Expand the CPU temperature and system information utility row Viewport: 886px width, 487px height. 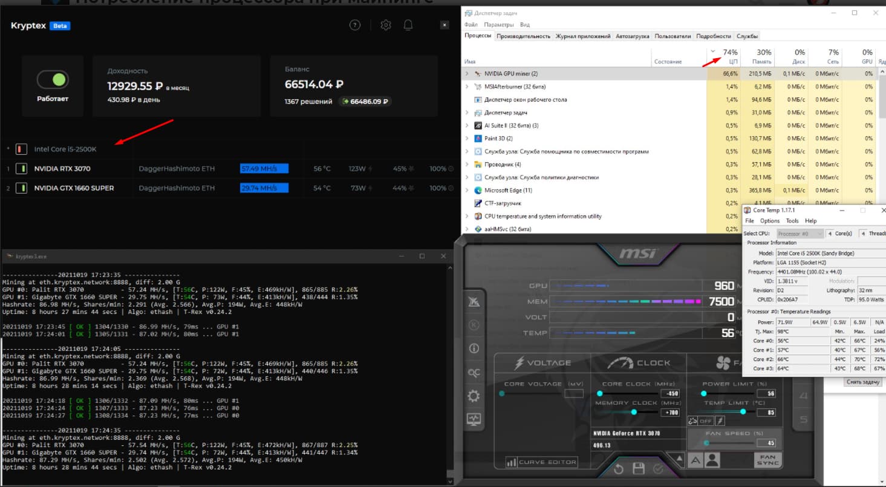pyautogui.click(x=467, y=216)
